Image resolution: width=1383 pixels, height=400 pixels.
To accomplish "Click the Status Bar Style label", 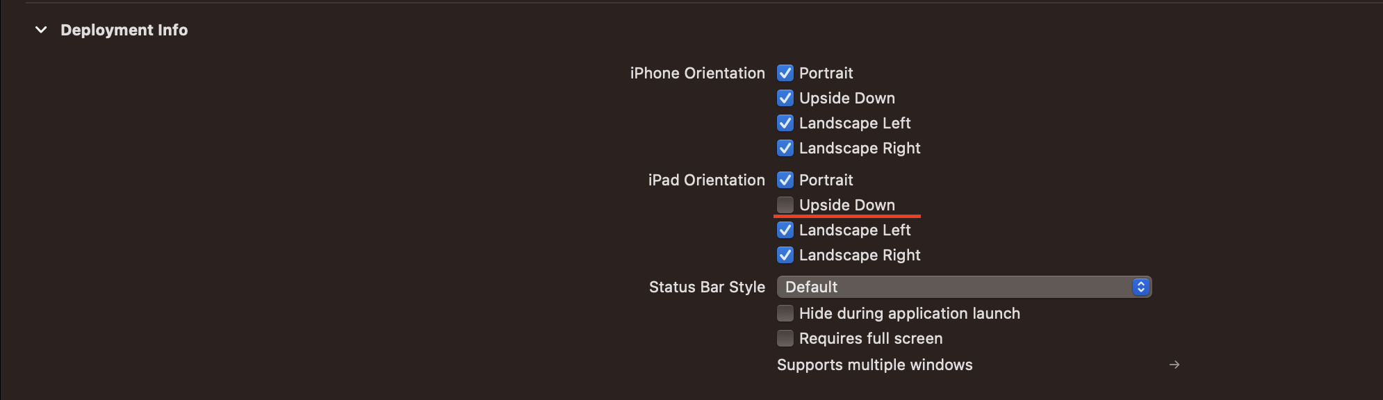I will click(x=707, y=287).
